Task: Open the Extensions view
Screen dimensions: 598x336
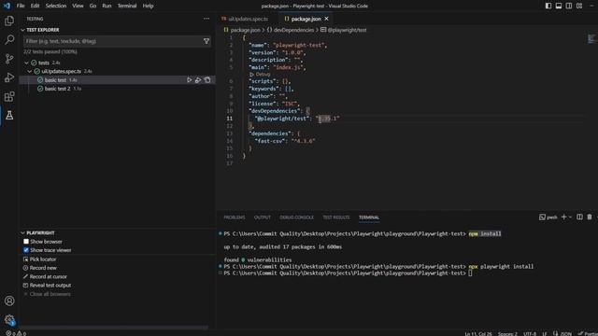Action: (9, 96)
